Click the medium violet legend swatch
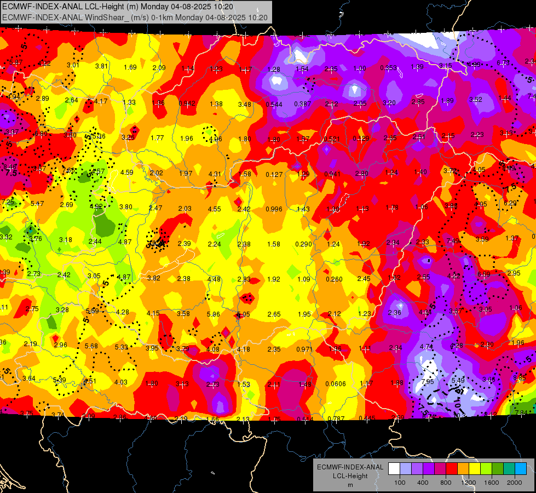This screenshot has width=536, height=493. coord(417,468)
